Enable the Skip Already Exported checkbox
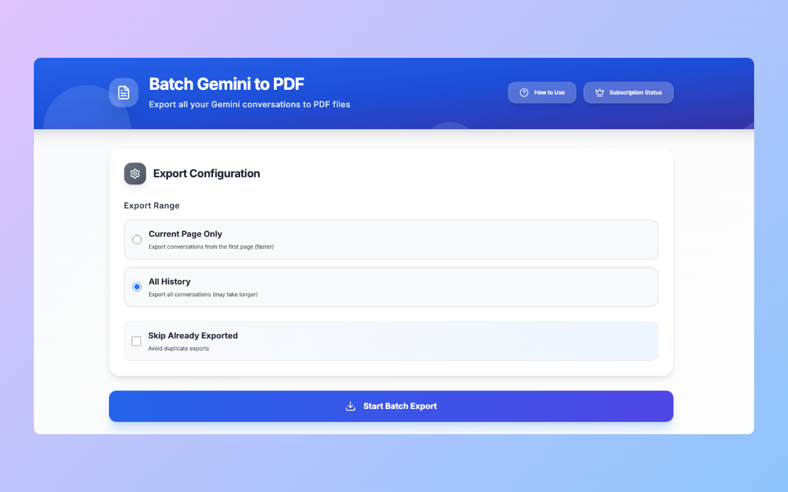Image resolution: width=788 pixels, height=492 pixels. [137, 341]
